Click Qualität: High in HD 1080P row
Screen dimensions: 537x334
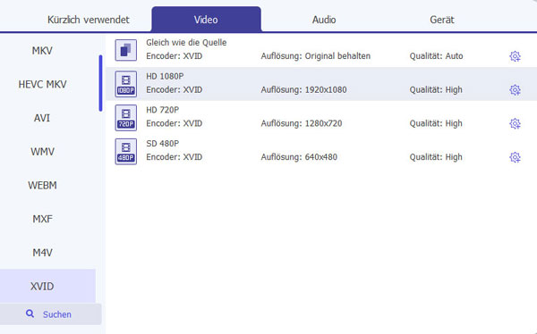pyautogui.click(x=436, y=90)
